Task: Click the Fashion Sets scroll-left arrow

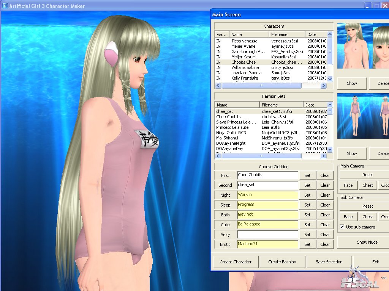Action: click(218, 156)
